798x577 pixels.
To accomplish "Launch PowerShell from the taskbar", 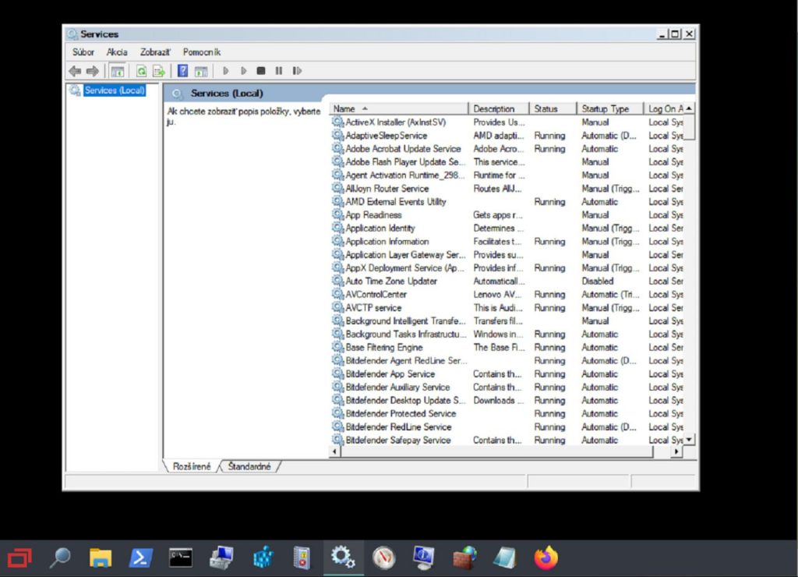I will 140,558.
